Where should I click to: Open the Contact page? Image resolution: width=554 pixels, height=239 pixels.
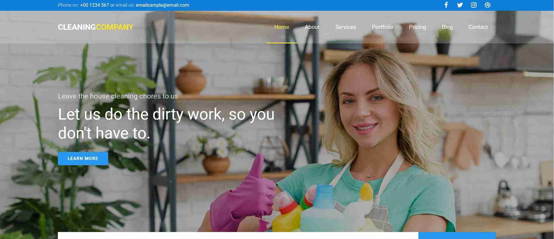(x=478, y=27)
